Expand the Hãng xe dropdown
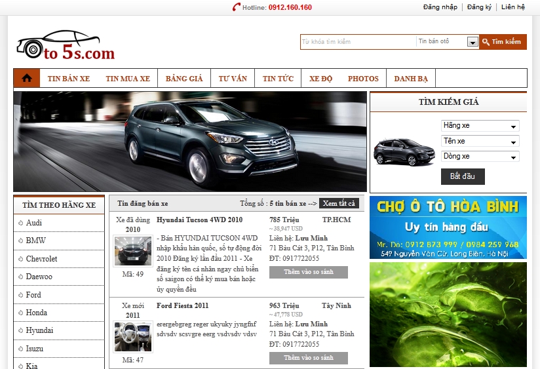This screenshot has width=540, height=369. click(480, 126)
